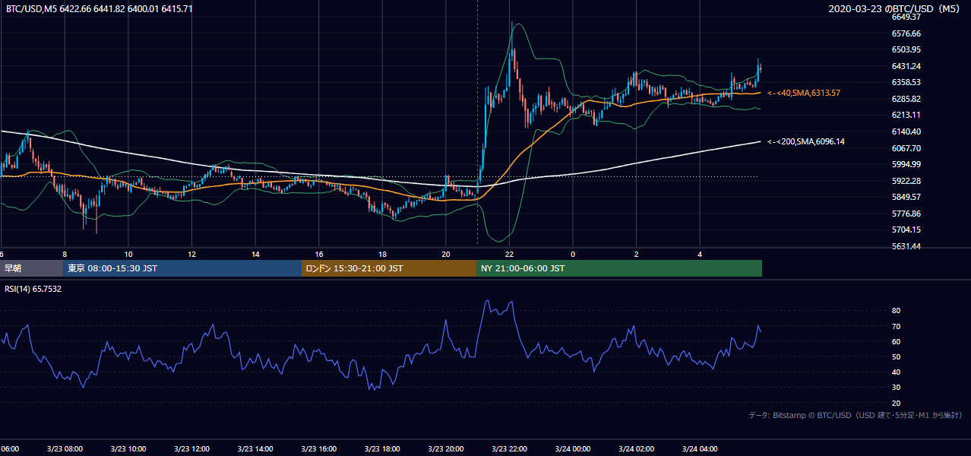Screen dimensions: 971x456
Task: Click hour label 16 under the price chart
Action: click(319, 254)
